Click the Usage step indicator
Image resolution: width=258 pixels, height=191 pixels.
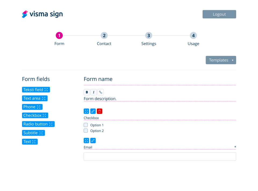(193, 35)
